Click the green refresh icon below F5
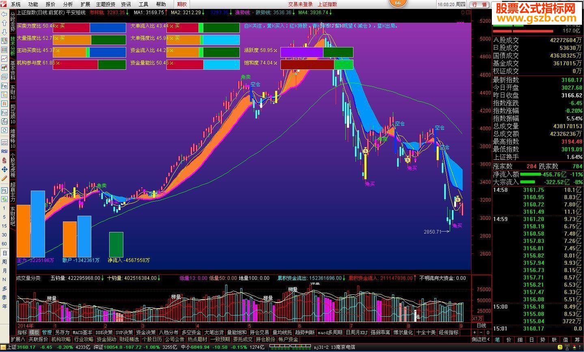584x352 pixels. click(x=4, y=199)
